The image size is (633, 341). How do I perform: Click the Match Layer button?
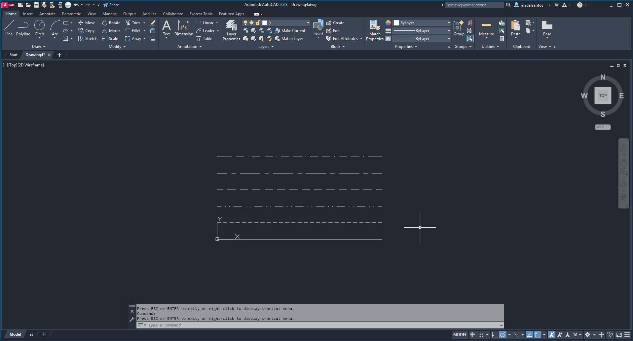pyautogui.click(x=289, y=39)
